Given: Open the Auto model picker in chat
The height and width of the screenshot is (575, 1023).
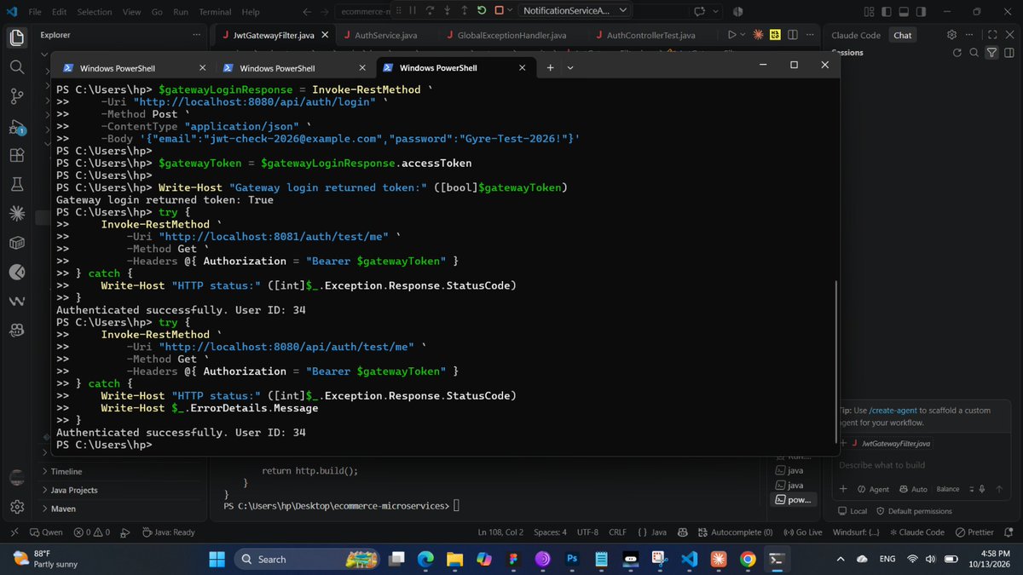Looking at the screenshot, I should tap(913, 489).
